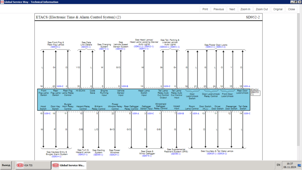Image resolution: width=302 pixels, height=170 pixels.
Task: Go to the Next diagram page
Action: (x=232, y=9)
